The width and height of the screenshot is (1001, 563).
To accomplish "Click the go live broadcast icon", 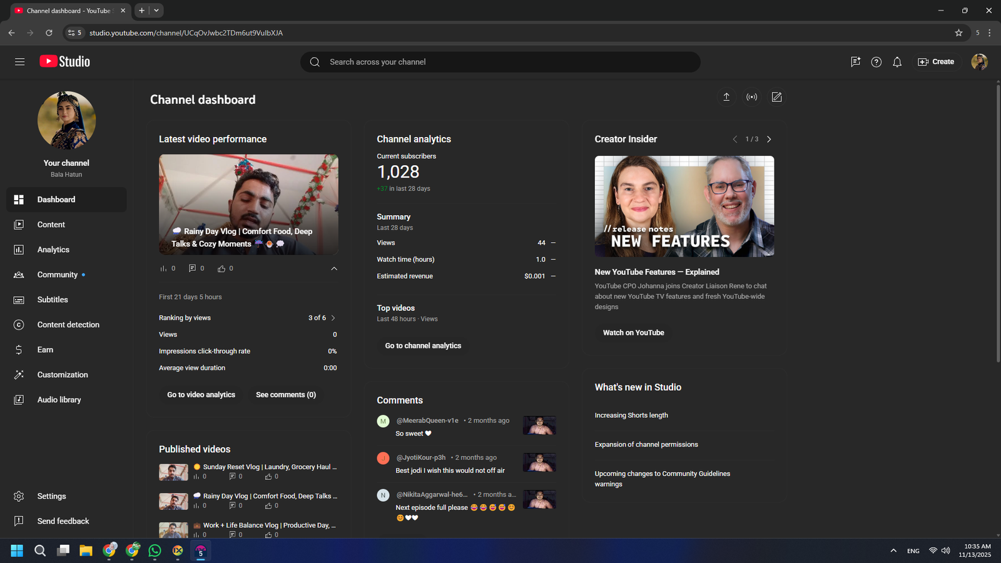I will (751, 97).
